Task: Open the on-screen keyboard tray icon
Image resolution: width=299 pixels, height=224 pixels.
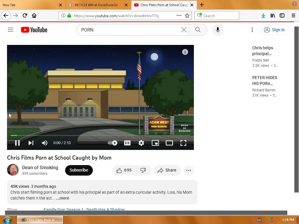Action: tap(259, 220)
